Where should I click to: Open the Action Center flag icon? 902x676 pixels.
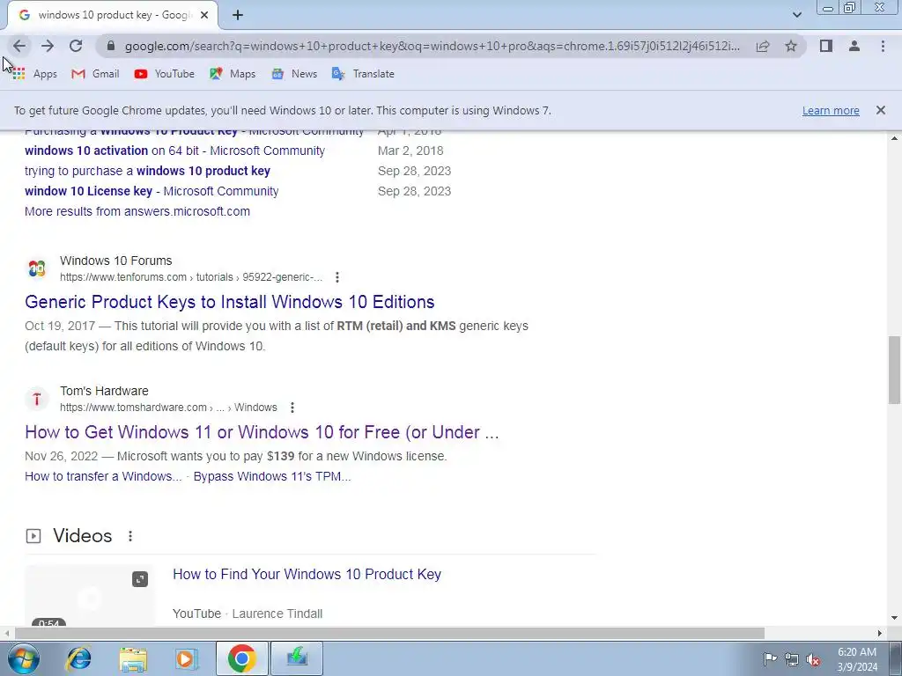point(770,658)
